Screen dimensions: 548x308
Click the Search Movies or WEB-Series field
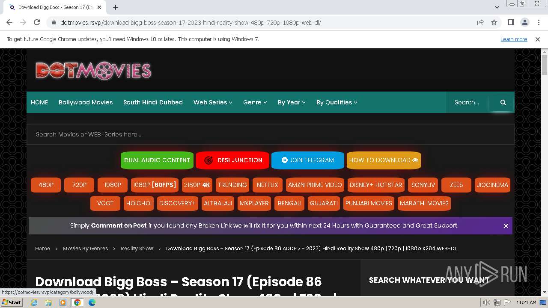point(271,134)
